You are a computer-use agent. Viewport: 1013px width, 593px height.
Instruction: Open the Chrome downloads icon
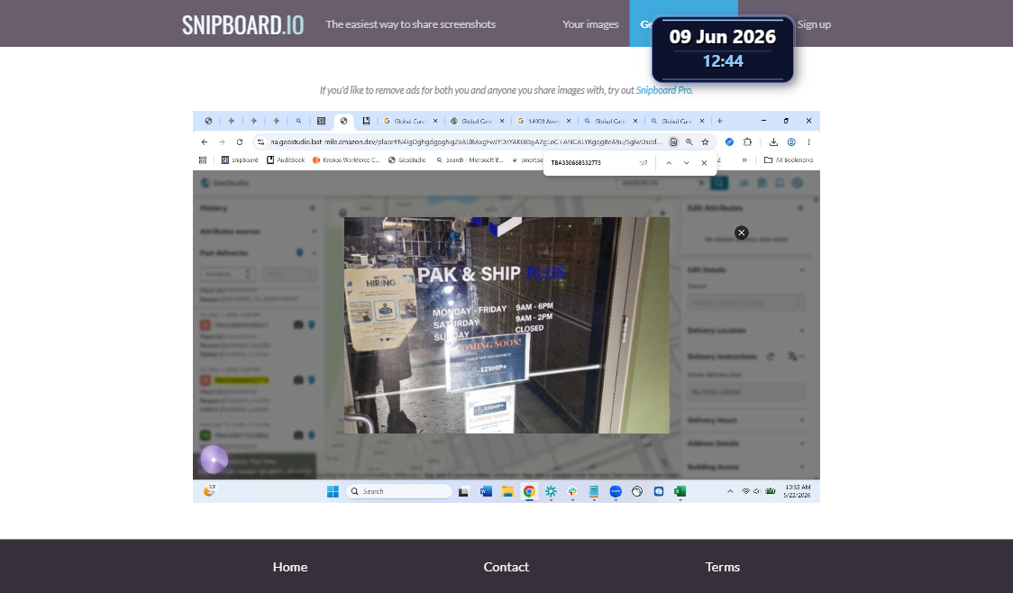click(773, 142)
